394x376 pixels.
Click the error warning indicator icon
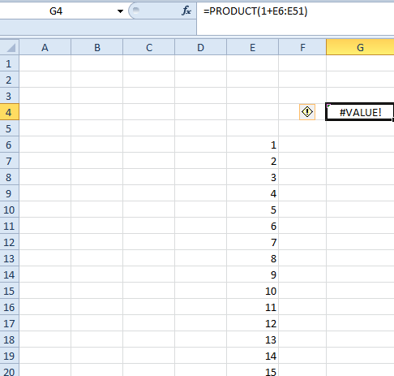point(307,112)
